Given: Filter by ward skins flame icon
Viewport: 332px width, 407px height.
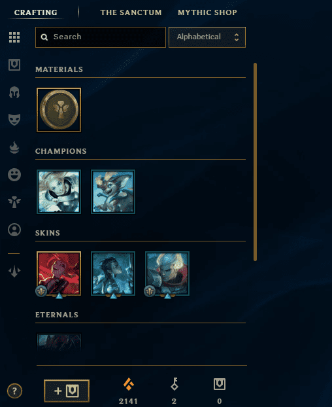Looking at the screenshot, I should point(14,147).
